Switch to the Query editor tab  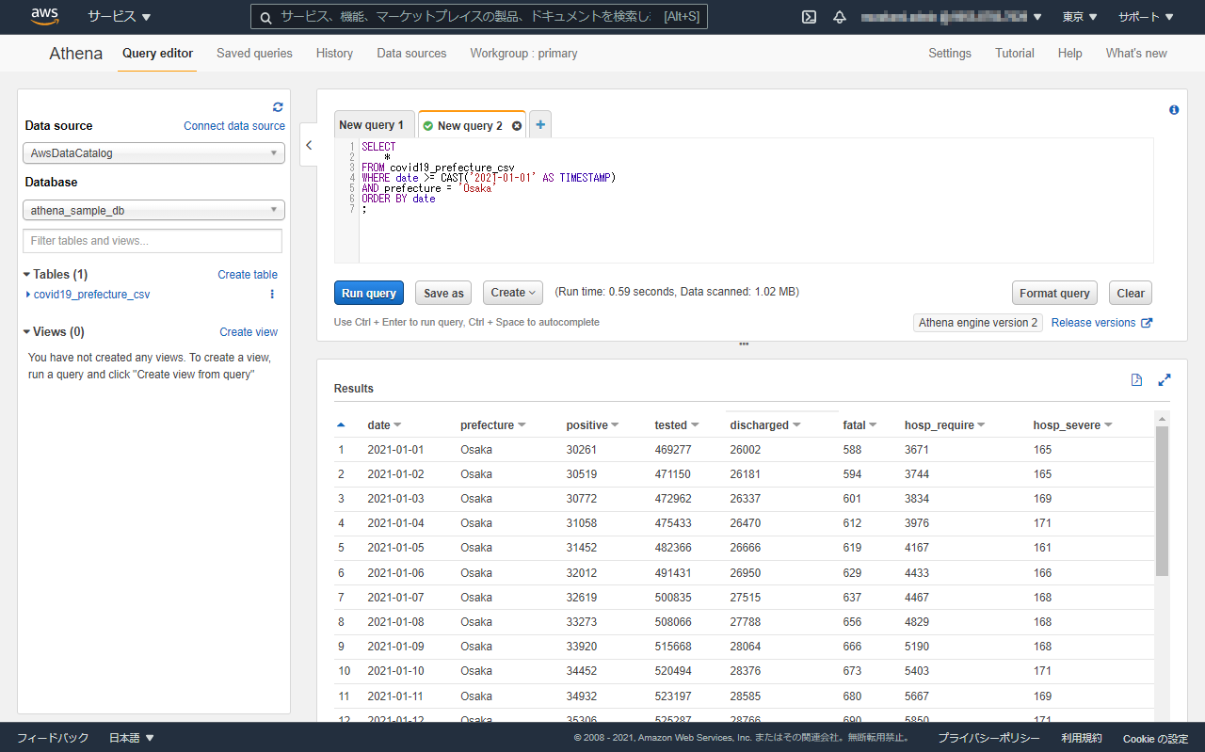[x=158, y=54]
